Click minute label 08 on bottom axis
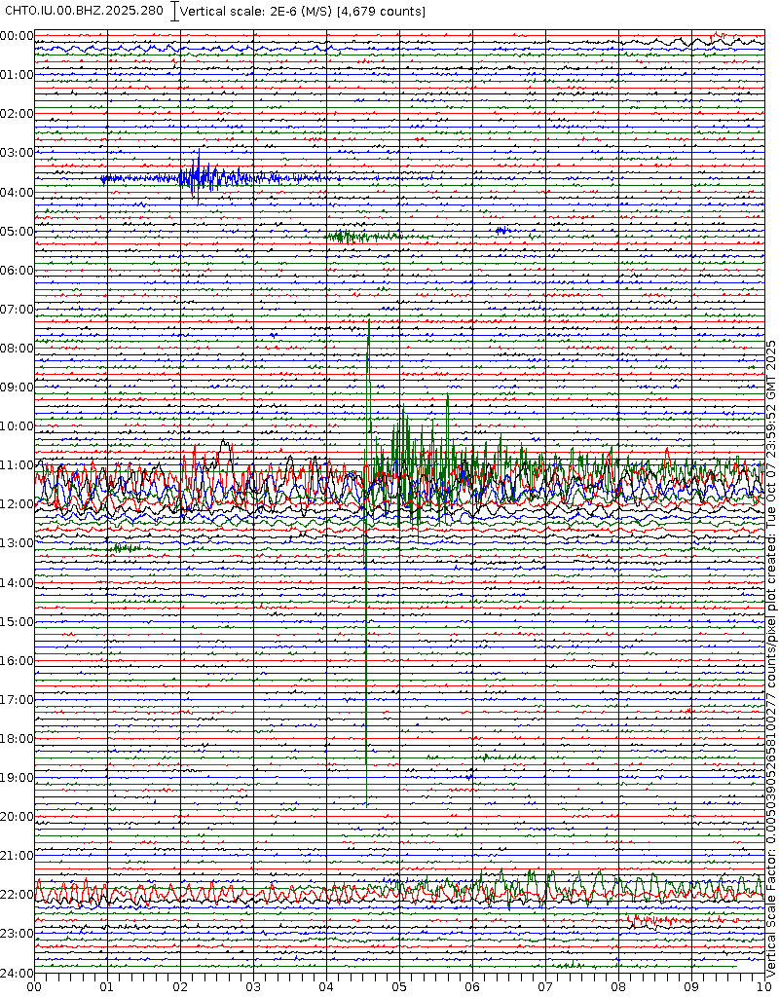 (x=618, y=986)
